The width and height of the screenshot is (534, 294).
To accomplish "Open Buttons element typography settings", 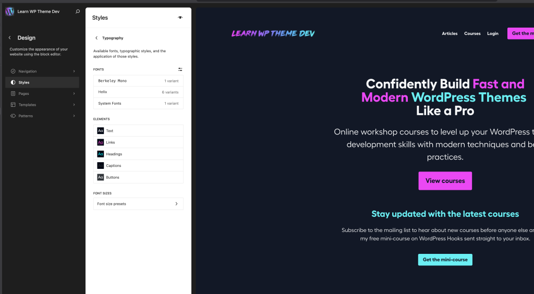I will [x=138, y=177].
